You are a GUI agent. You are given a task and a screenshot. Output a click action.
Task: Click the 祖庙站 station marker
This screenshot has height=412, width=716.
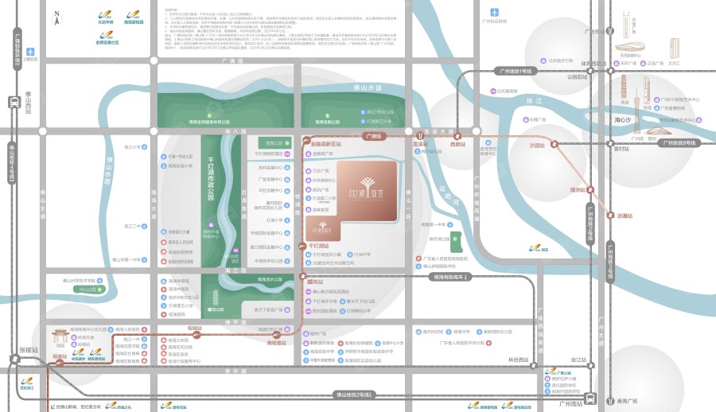point(60,363)
